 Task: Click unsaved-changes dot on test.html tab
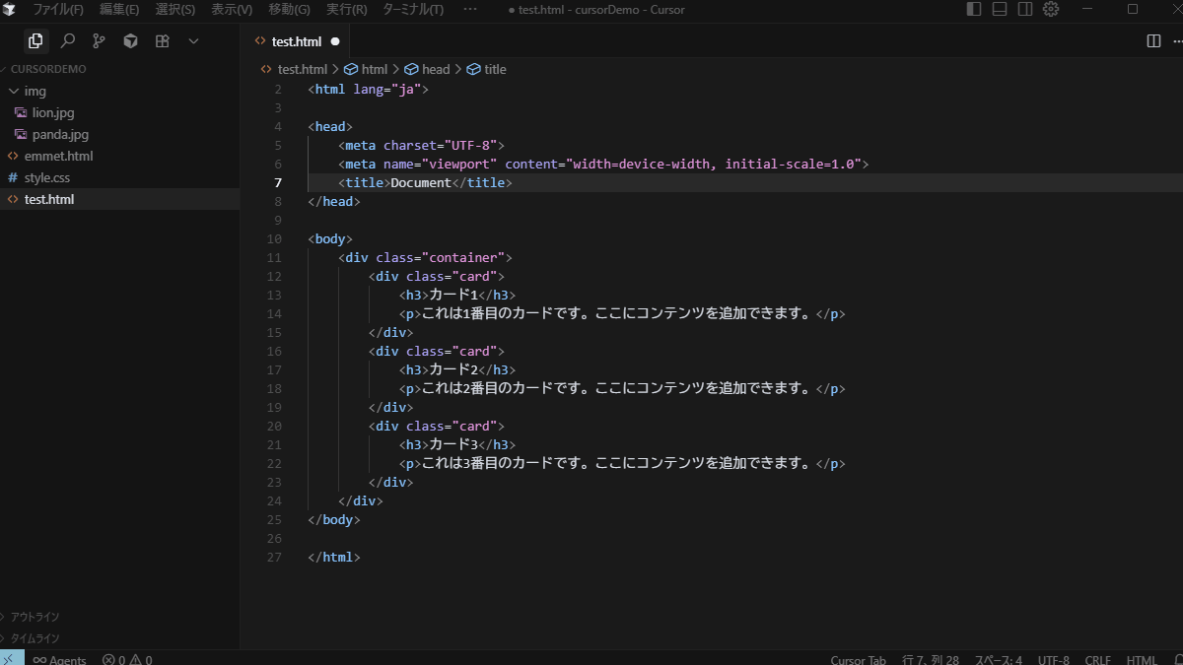335,41
